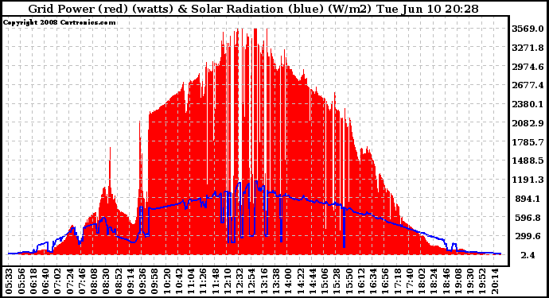Click the 06:40 time label

45,281
